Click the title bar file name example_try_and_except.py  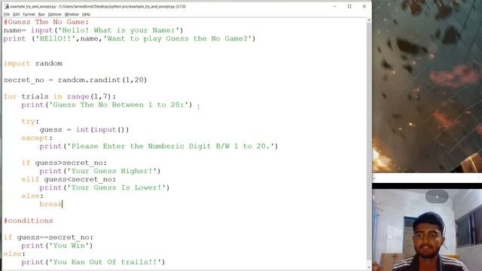[x=33, y=7]
